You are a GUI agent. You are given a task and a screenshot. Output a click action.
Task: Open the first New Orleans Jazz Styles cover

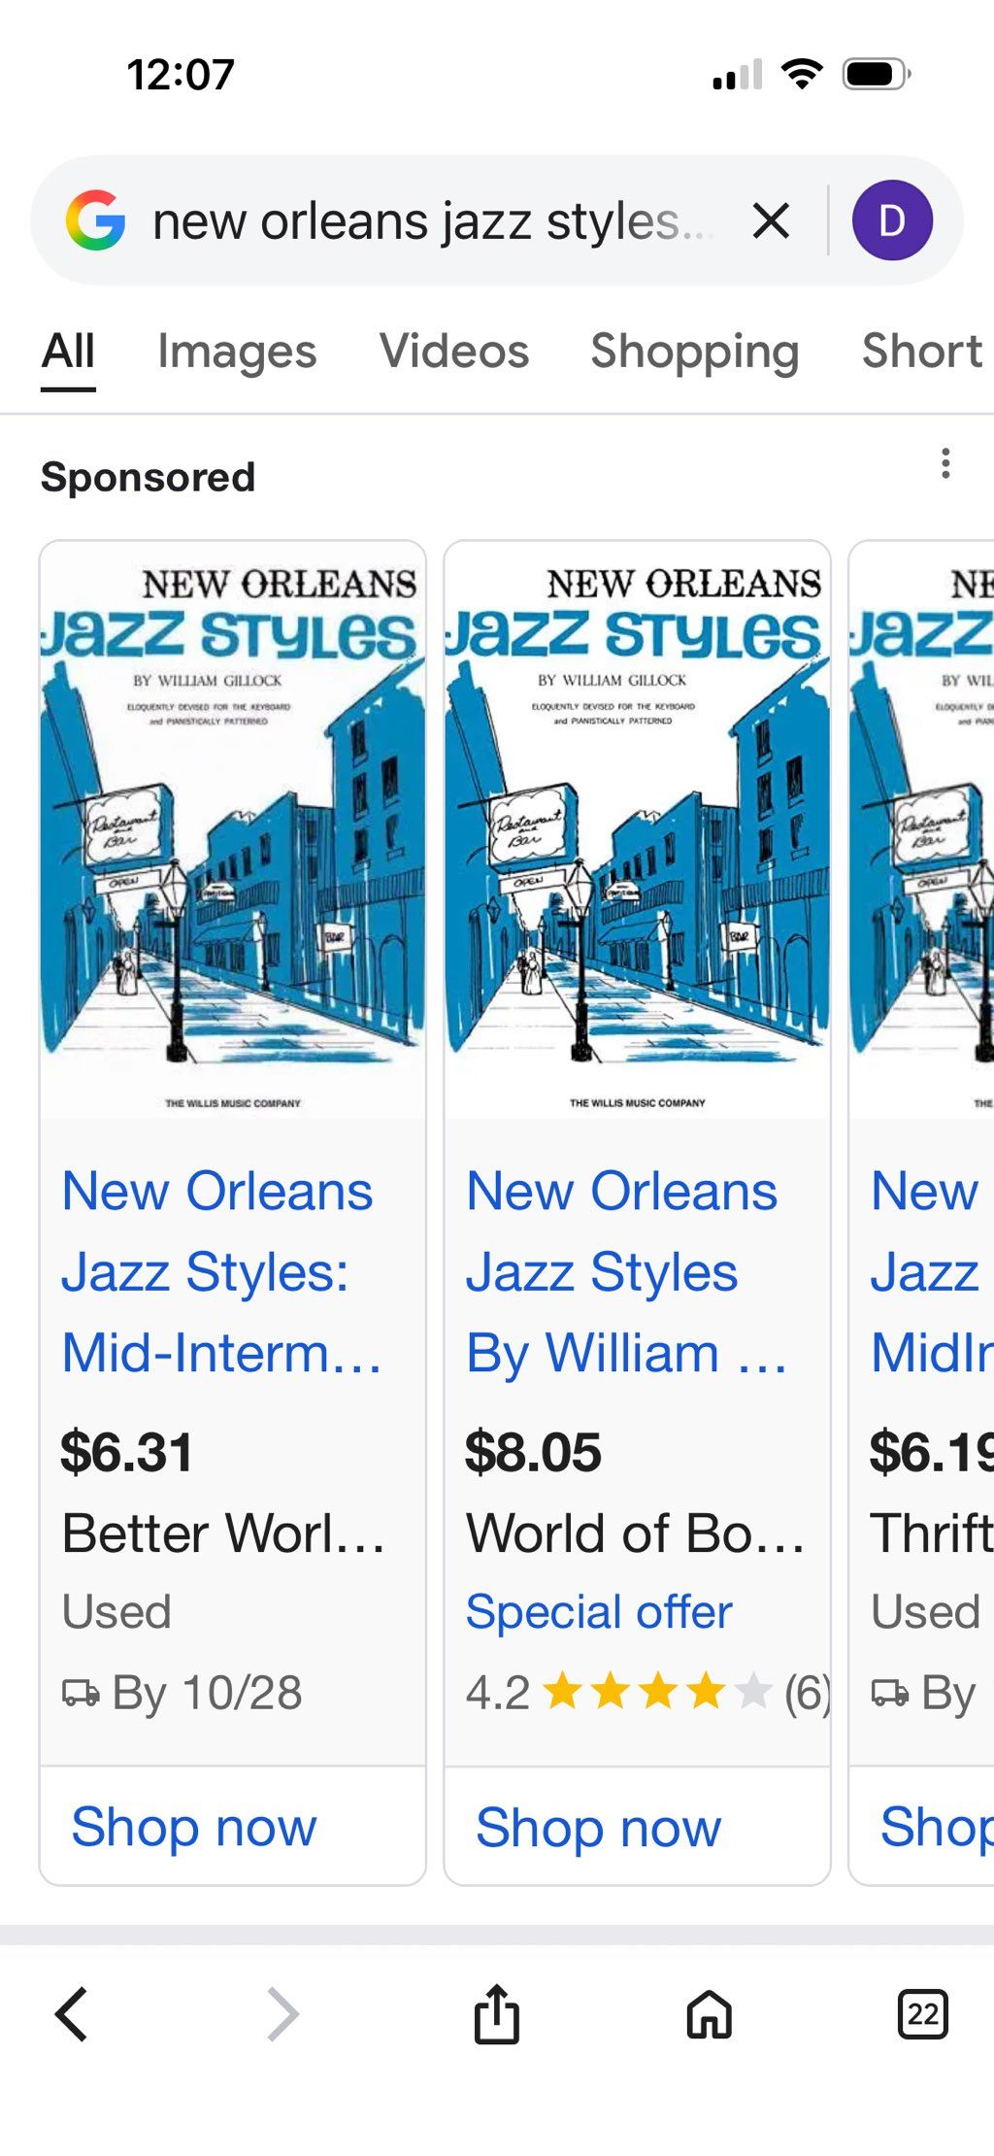click(233, 830)
